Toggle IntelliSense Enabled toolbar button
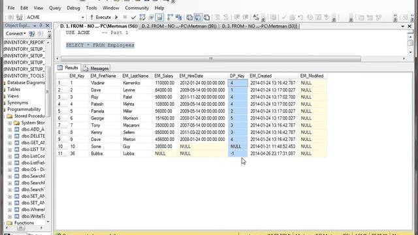418x235 pixels. (159, 18)
